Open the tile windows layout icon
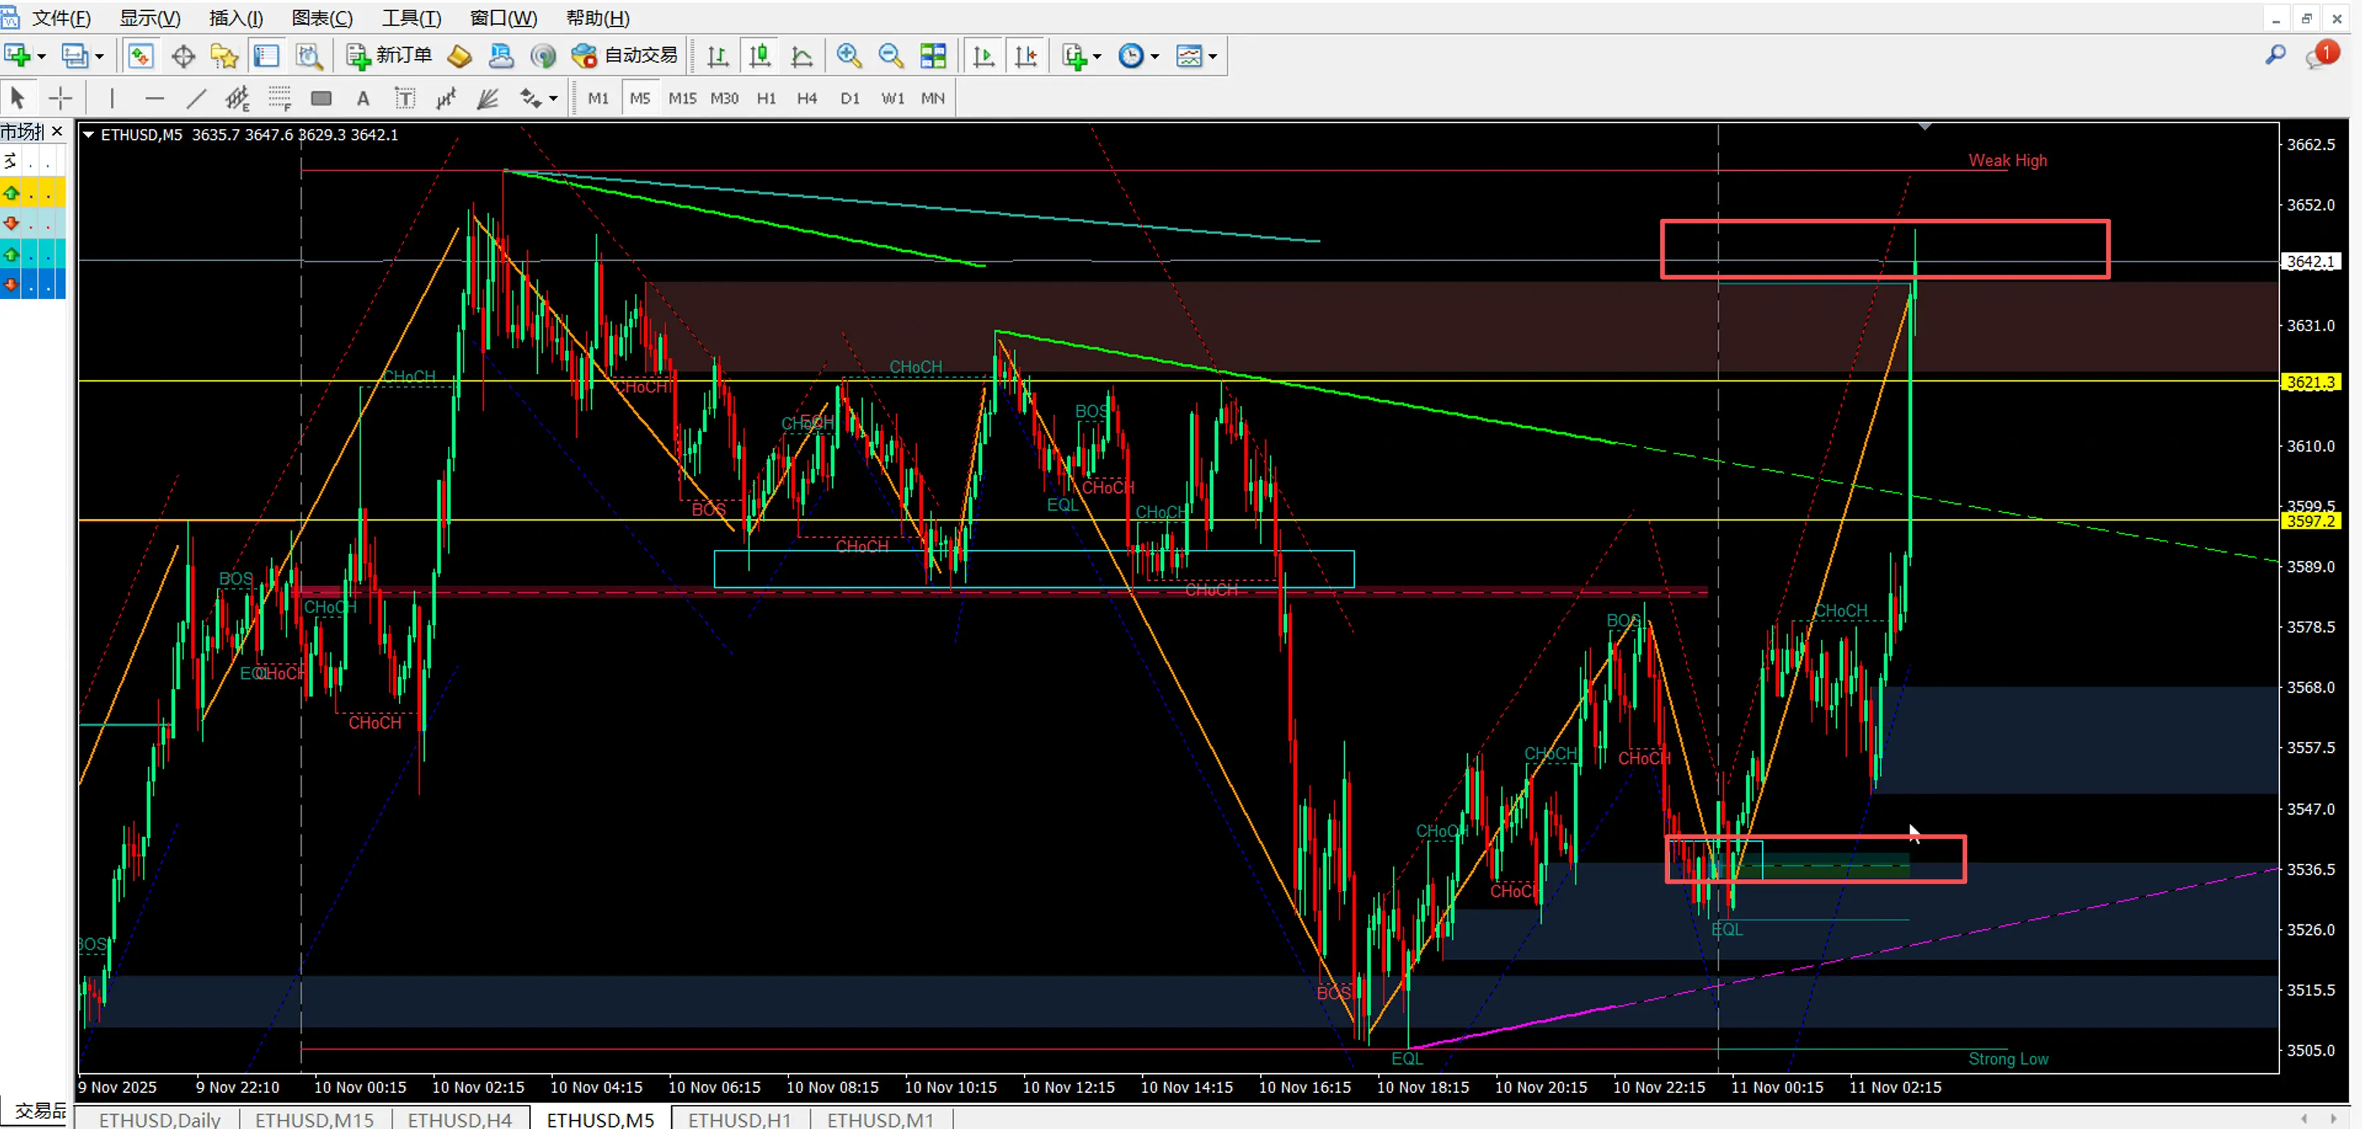The width and height of the screenshot is (2362, 1129). 933,56
